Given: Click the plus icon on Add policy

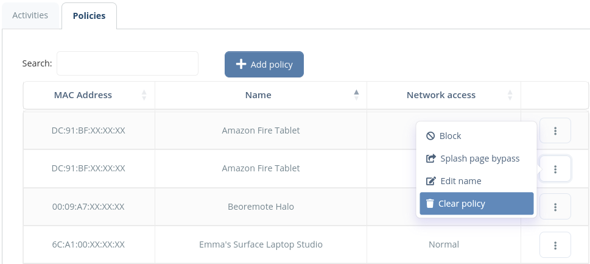Looking at the screenshot, I should pyautogui.click(x=241, y=65).
